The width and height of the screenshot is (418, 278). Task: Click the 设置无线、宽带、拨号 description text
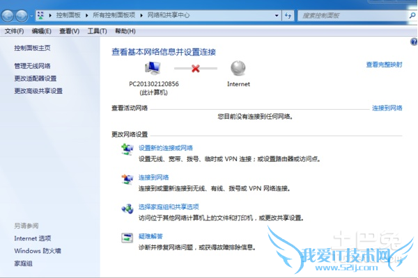[x=229, y=159]
